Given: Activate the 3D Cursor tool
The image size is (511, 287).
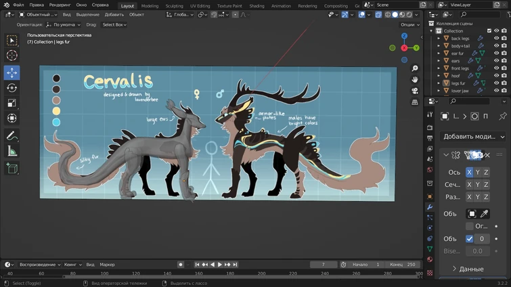Looking at the screenshot, I should click(12, 56).
